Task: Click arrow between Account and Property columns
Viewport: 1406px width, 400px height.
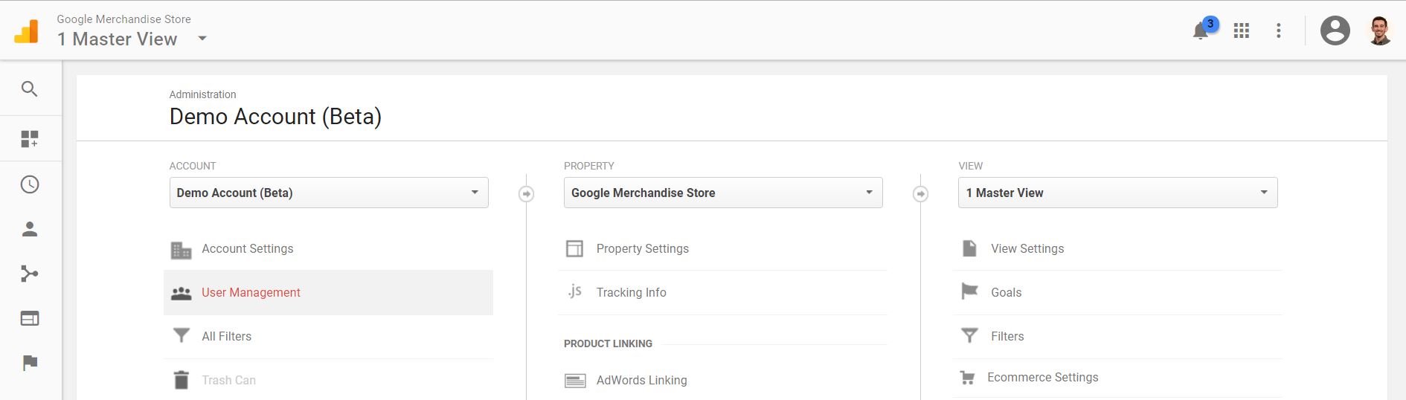Action: 526,194
